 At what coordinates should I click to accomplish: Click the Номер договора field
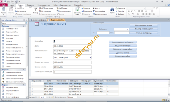pyautogui.click(x=72, y=62)
